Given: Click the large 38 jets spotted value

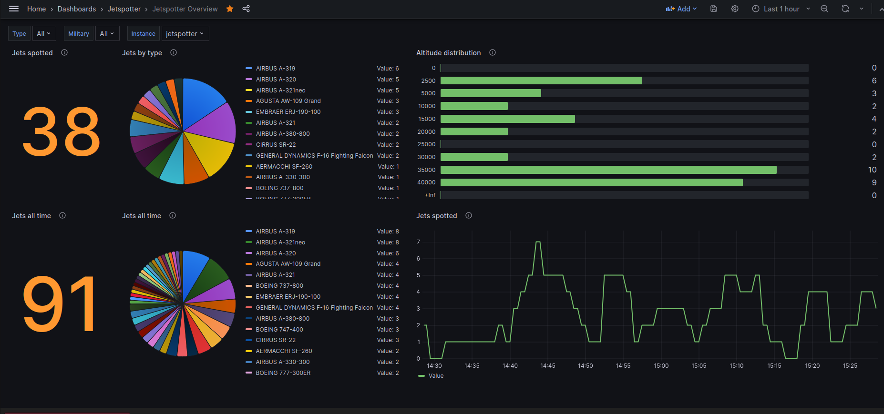Looking at the screenshot, I should [62, 132].
